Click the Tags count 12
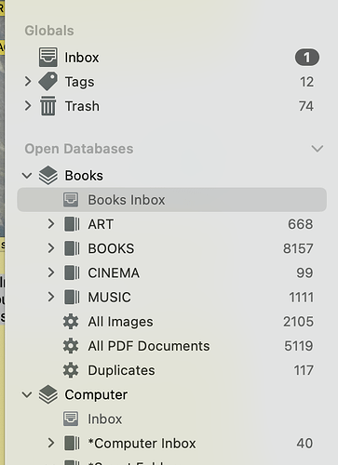The height and width of the screenshot is (465, 338). coord(306,82)
